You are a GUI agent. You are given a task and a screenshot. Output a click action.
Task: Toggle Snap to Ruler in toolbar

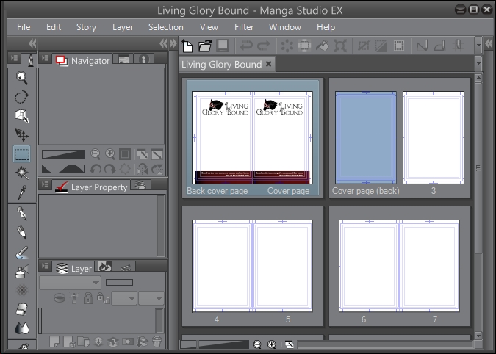tap(423, 46)
